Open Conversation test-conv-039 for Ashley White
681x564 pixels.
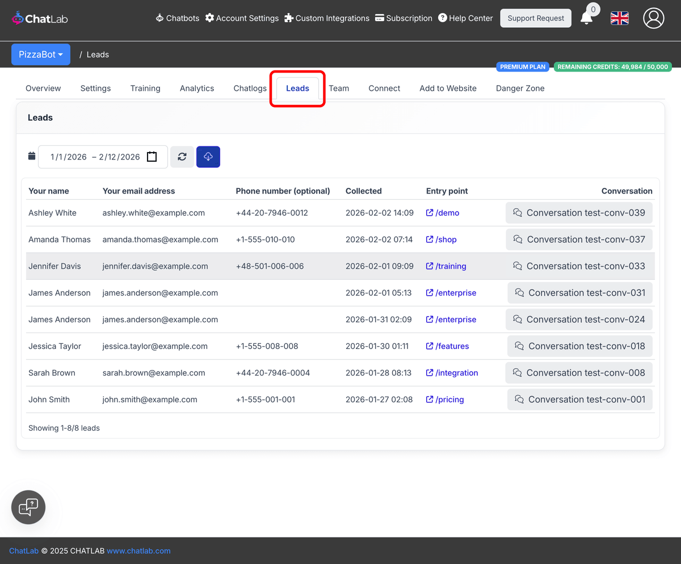pyautogui.click(x=579, y=212)
